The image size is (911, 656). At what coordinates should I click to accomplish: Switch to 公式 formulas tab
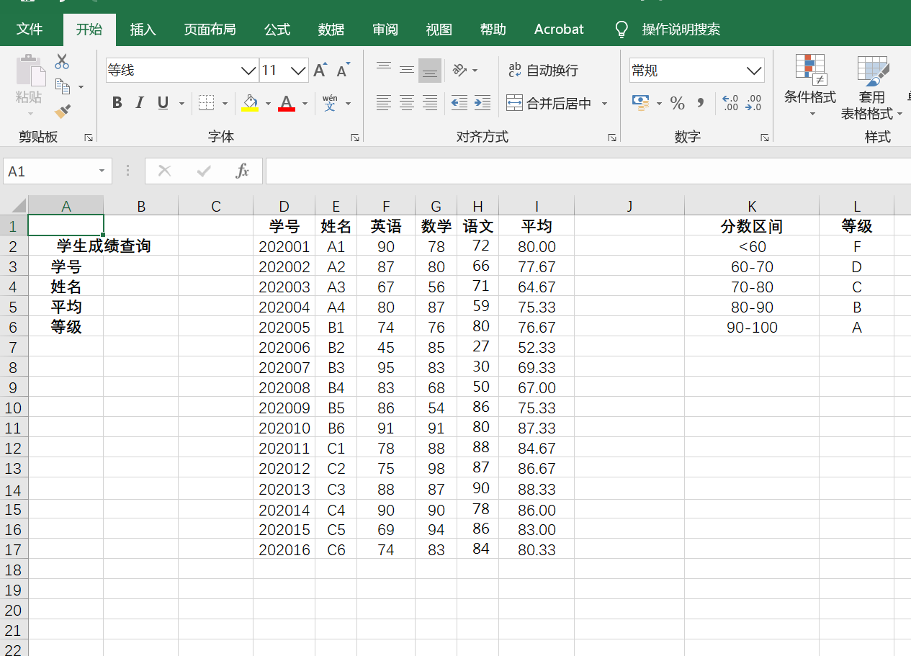pos(277,30)
